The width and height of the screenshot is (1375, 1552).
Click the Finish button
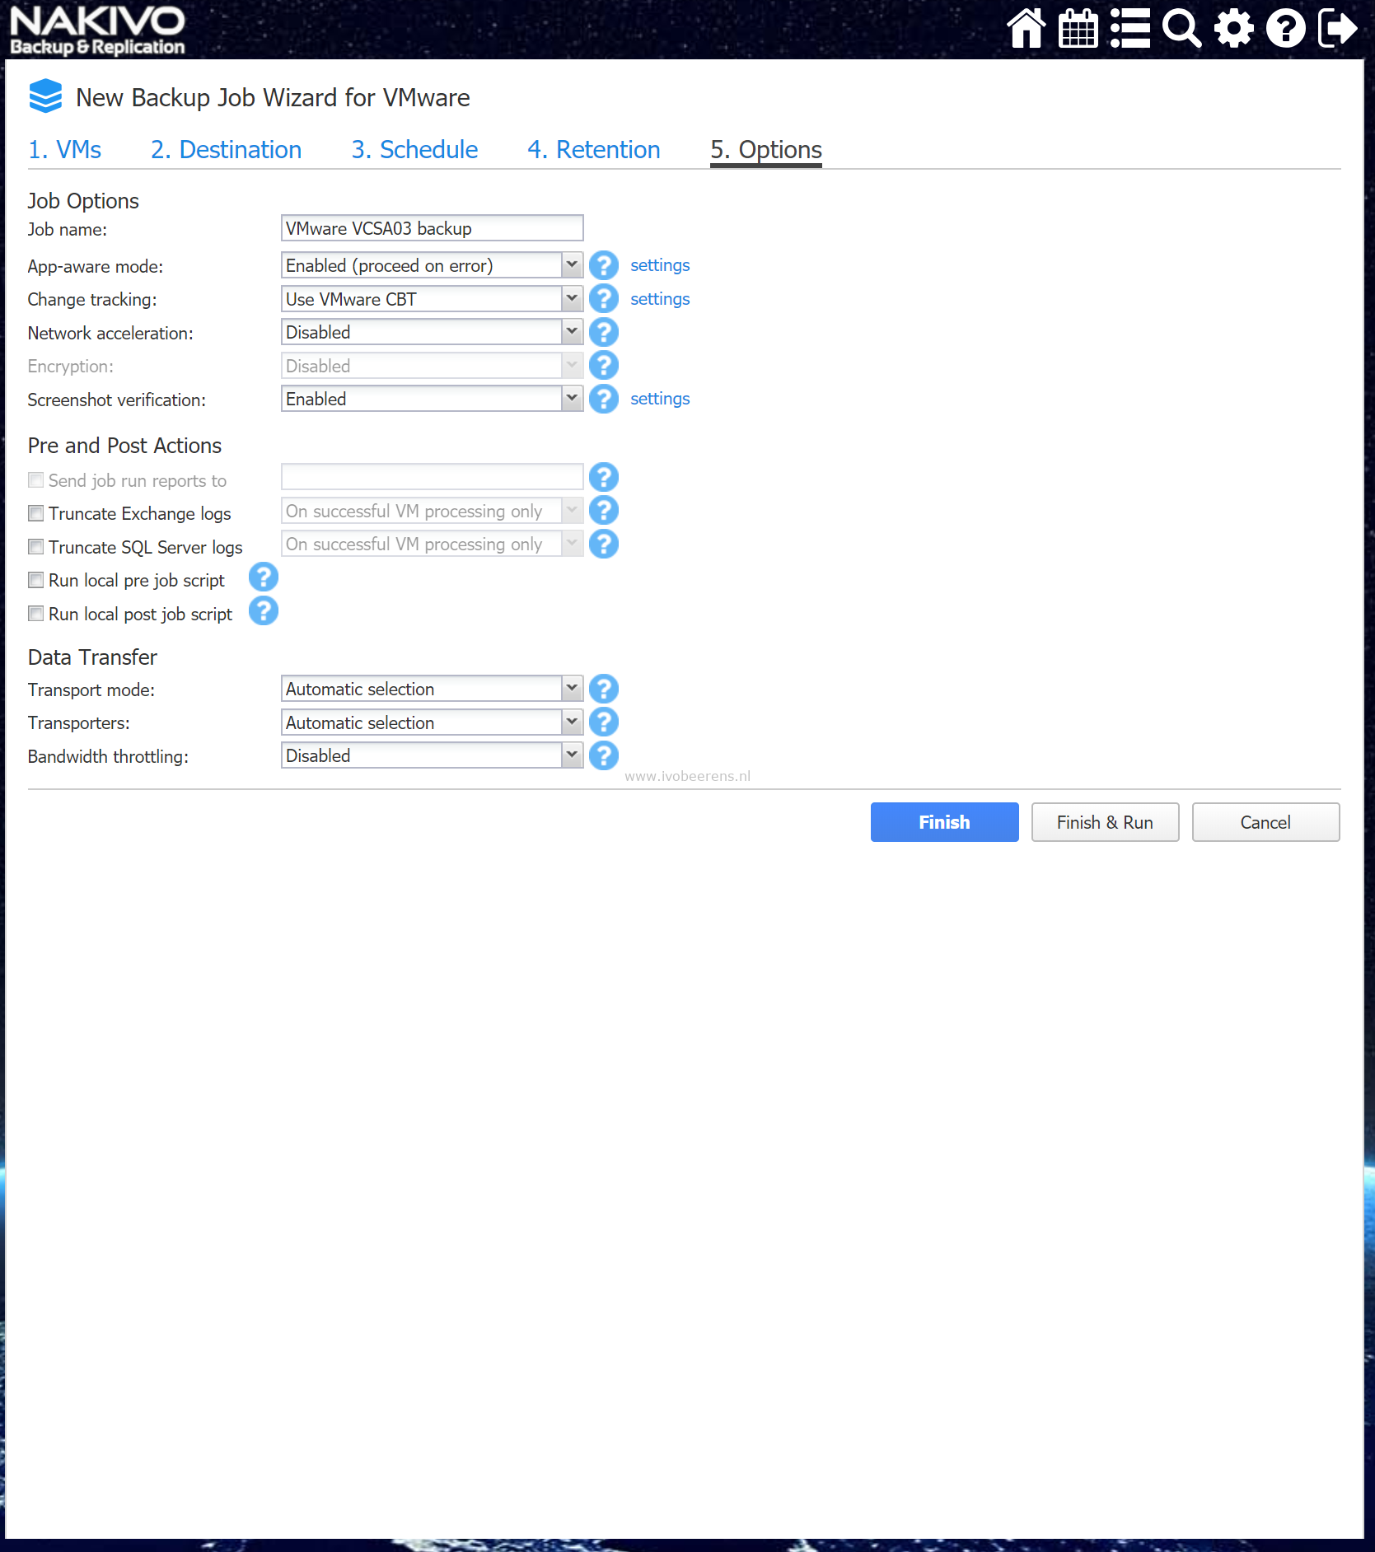(x=944, y=822)
